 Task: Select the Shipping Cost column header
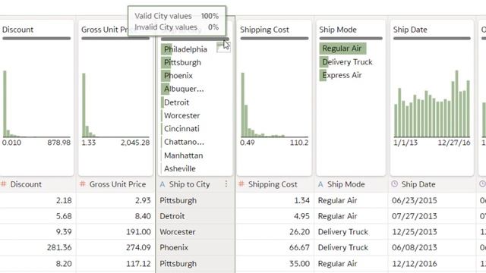pyautogui.click(x=273, y=184)
